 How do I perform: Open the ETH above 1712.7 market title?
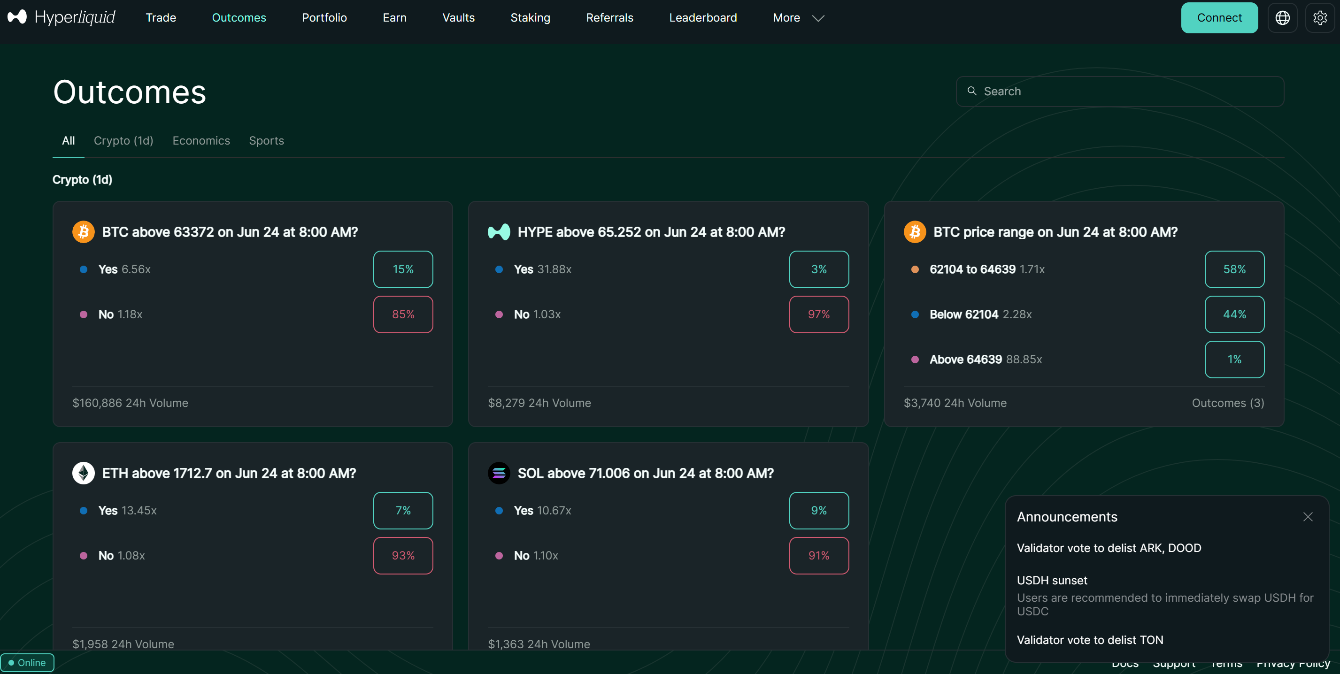(229, 473)
